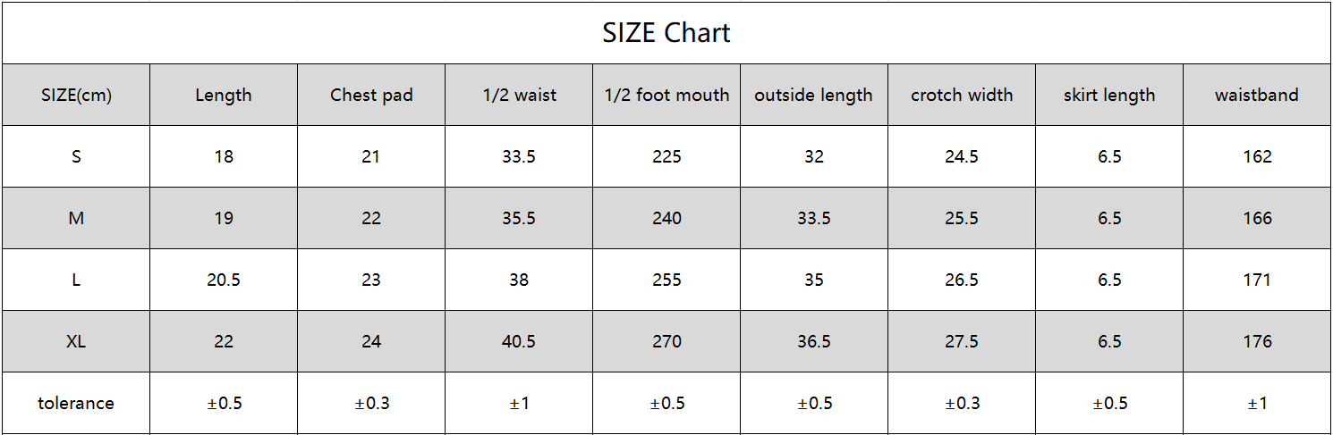Select the XL size row label
The image size is (1333, 435).
[x=76, y=341]
